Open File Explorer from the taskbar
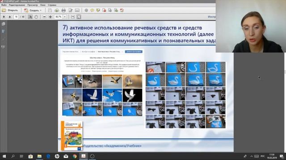 coord(39,156)
